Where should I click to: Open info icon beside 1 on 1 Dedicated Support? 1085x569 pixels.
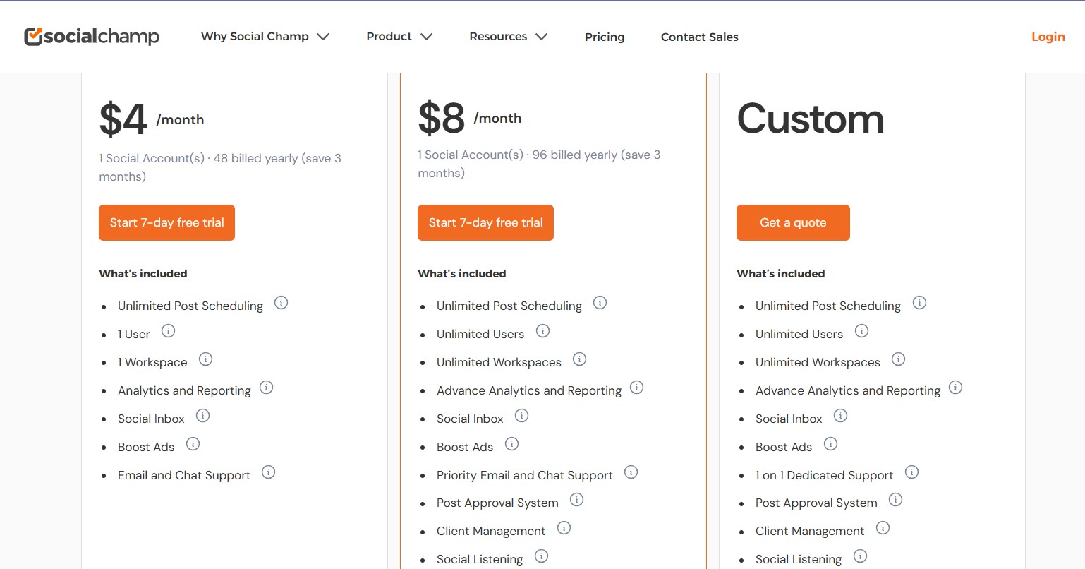911,472
